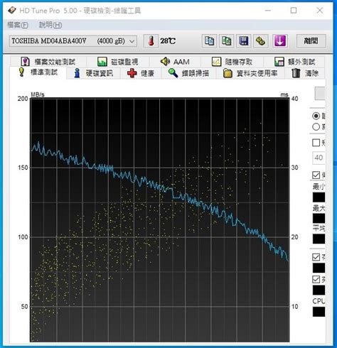This screenshot has height=348, width=337.
Task: Click the ms axis label on the graph
Action: (284, 94)
